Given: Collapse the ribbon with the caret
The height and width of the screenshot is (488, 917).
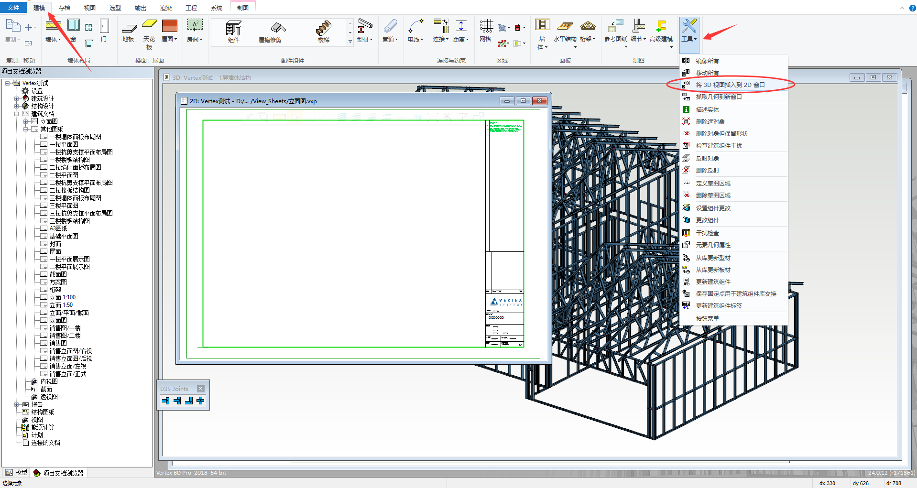Looking at the screenshot, I should pyautogui.click(x=902, y=8).
